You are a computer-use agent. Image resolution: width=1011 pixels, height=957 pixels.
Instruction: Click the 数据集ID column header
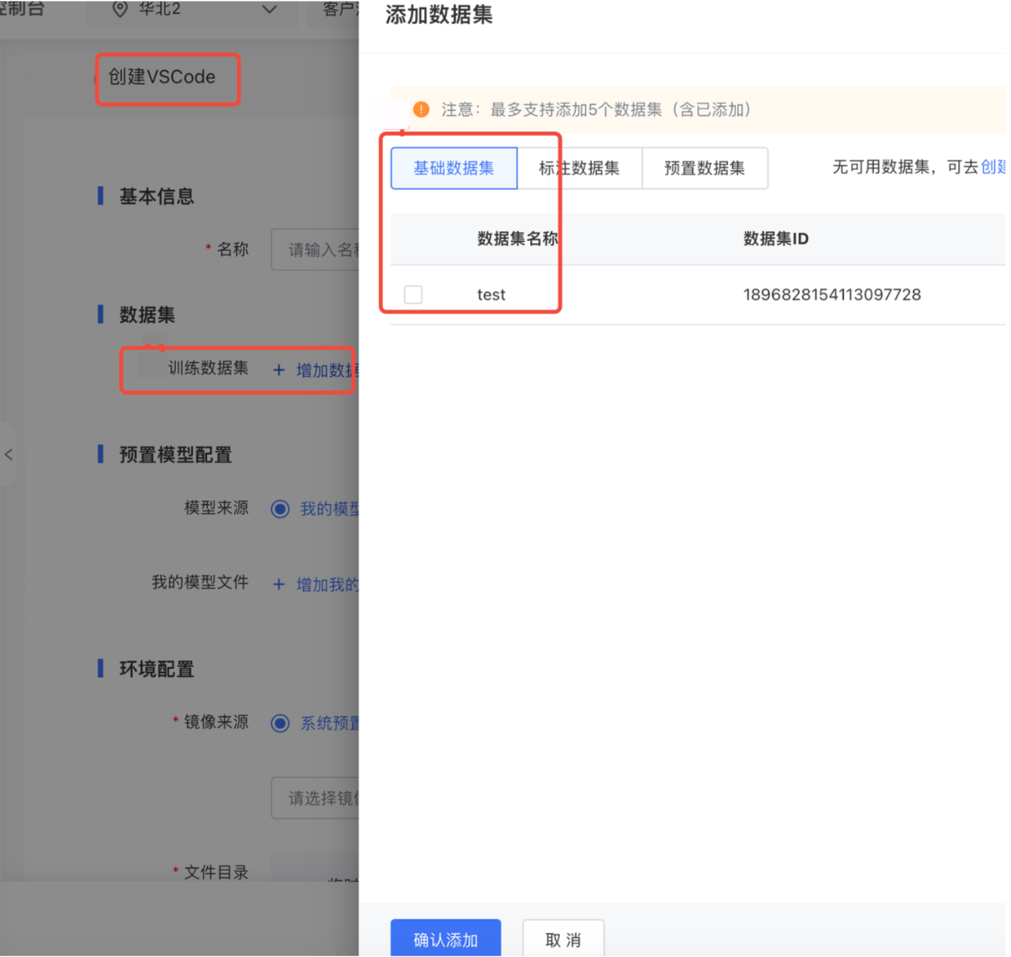(x=775, y=239)
